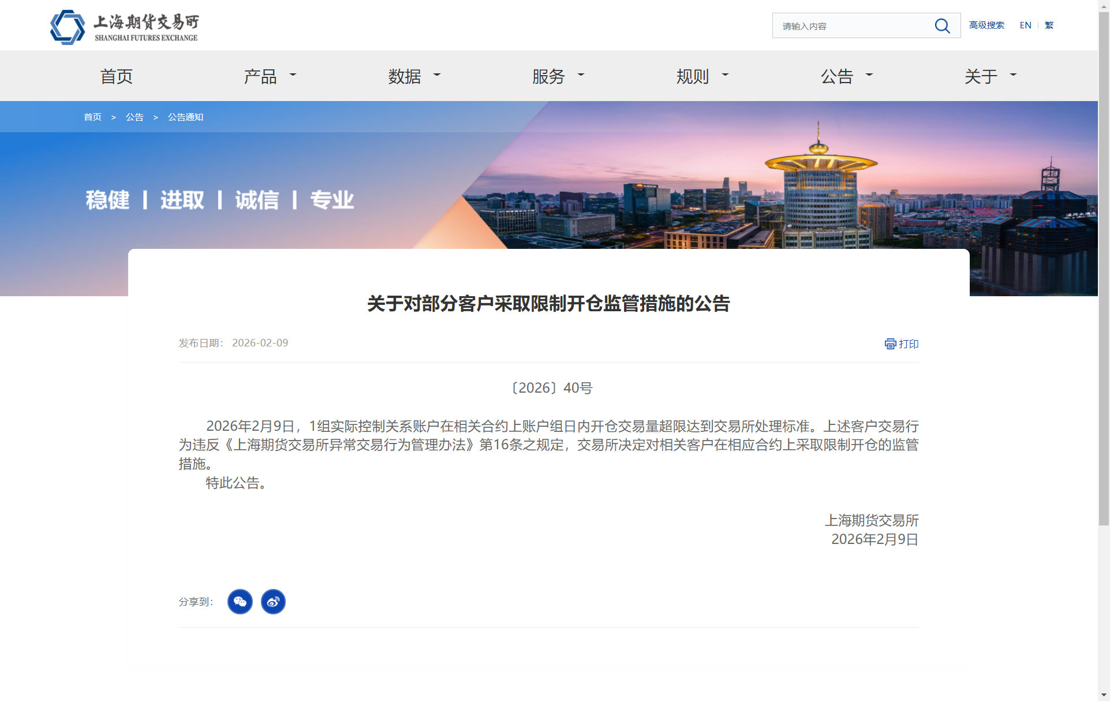
Task: Share announcement via Weibo icon
Action: tap(273, 602)
